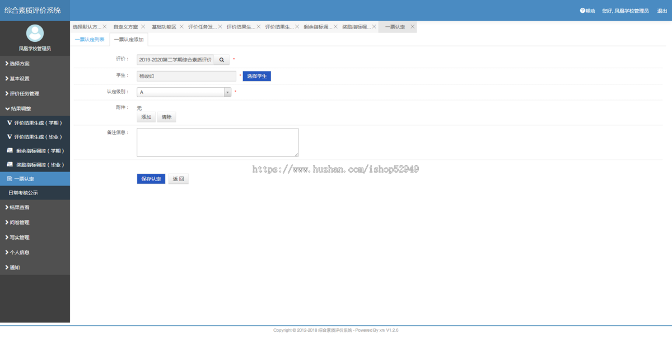
Task: Open the 认定级别 dropdown showing A
Action: click(184, 92)
